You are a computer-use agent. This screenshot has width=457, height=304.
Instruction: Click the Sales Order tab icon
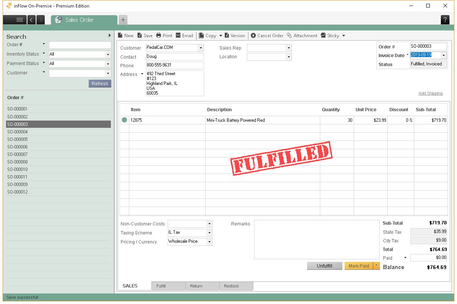[x=58, y=20]
